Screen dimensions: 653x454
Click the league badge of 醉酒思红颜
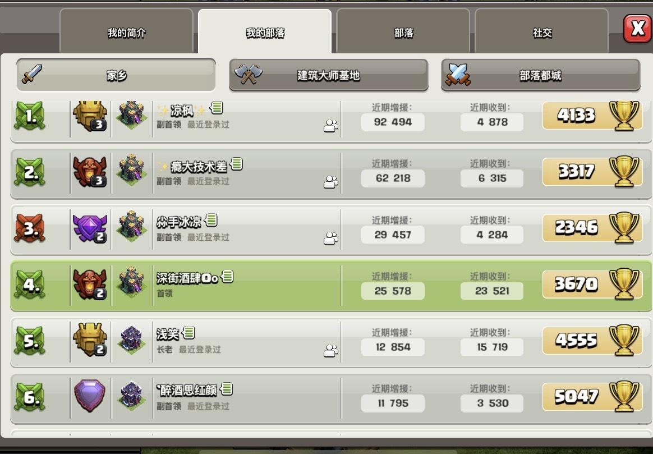pyautogui.click(x=90, y=395)
